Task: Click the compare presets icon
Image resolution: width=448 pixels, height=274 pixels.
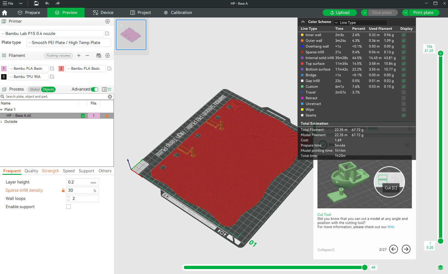Action: pos(110,89)
